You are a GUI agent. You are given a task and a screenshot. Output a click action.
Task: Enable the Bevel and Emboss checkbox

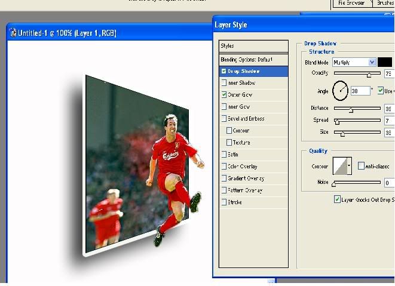tap(223, 118)
